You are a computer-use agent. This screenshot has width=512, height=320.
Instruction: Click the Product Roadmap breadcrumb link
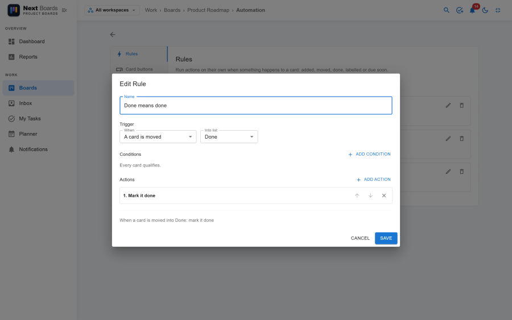point(208,10)
